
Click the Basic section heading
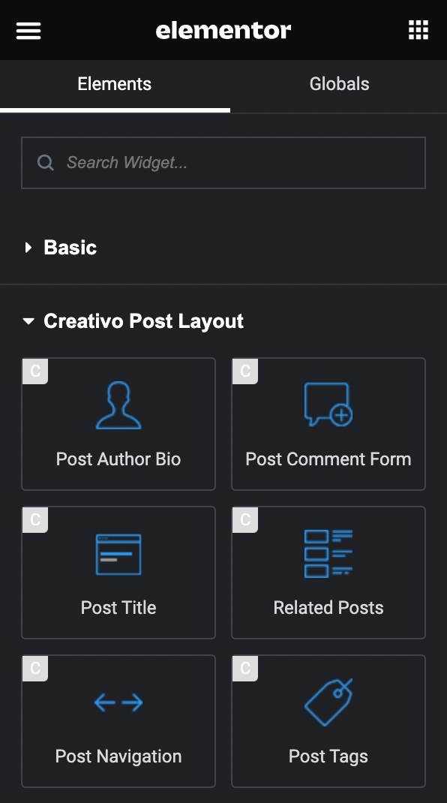coord(70,248)
